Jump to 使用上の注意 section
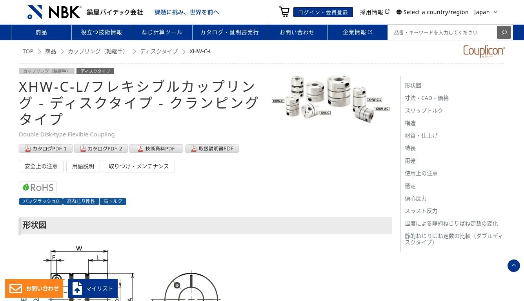Image resolution: width=524 pixels, height=301 pixels. pyautogui.click(x=421, y=173)
